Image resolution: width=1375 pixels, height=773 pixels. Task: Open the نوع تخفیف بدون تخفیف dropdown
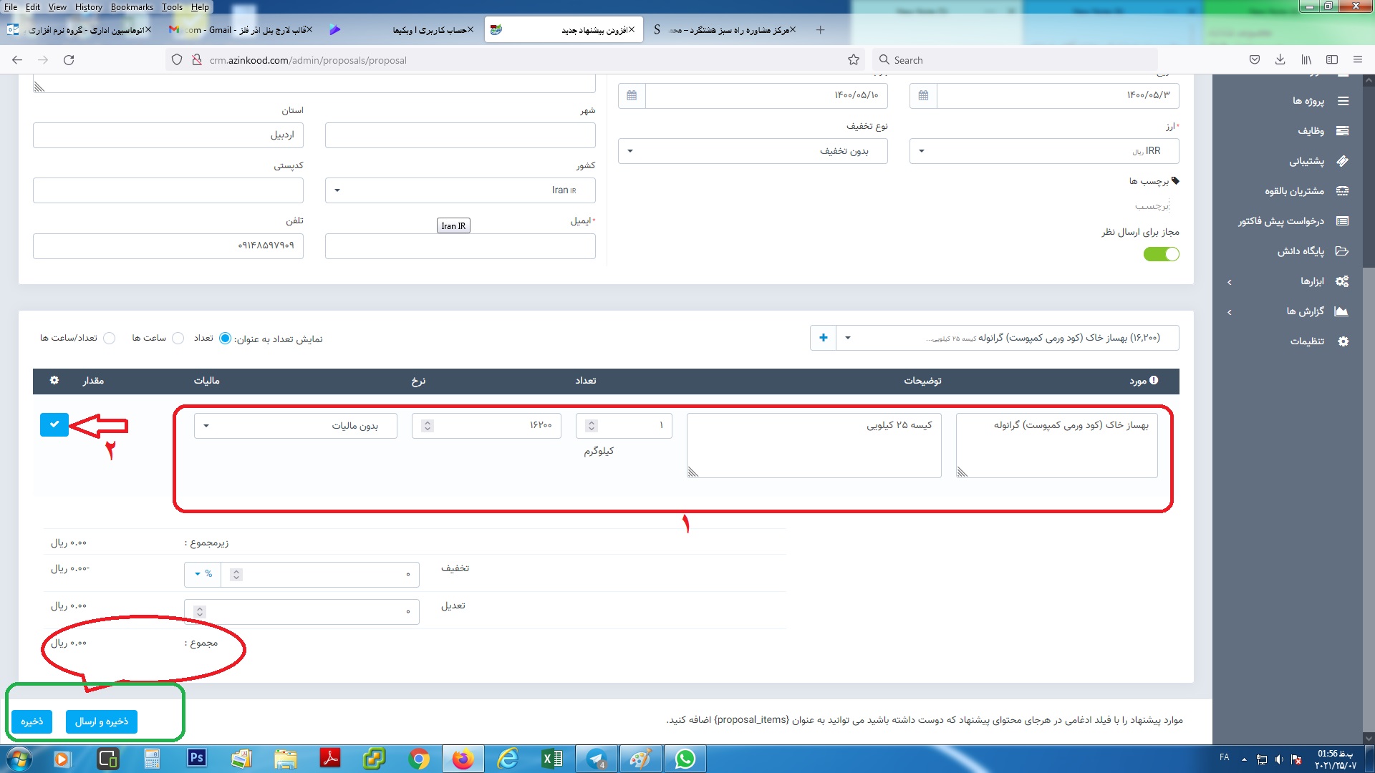753,151
